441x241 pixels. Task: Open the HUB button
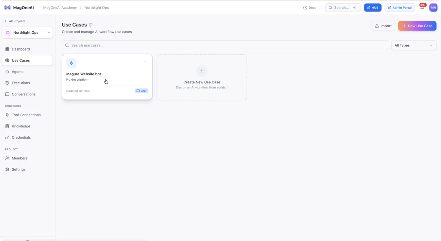(x=373, y=8)
